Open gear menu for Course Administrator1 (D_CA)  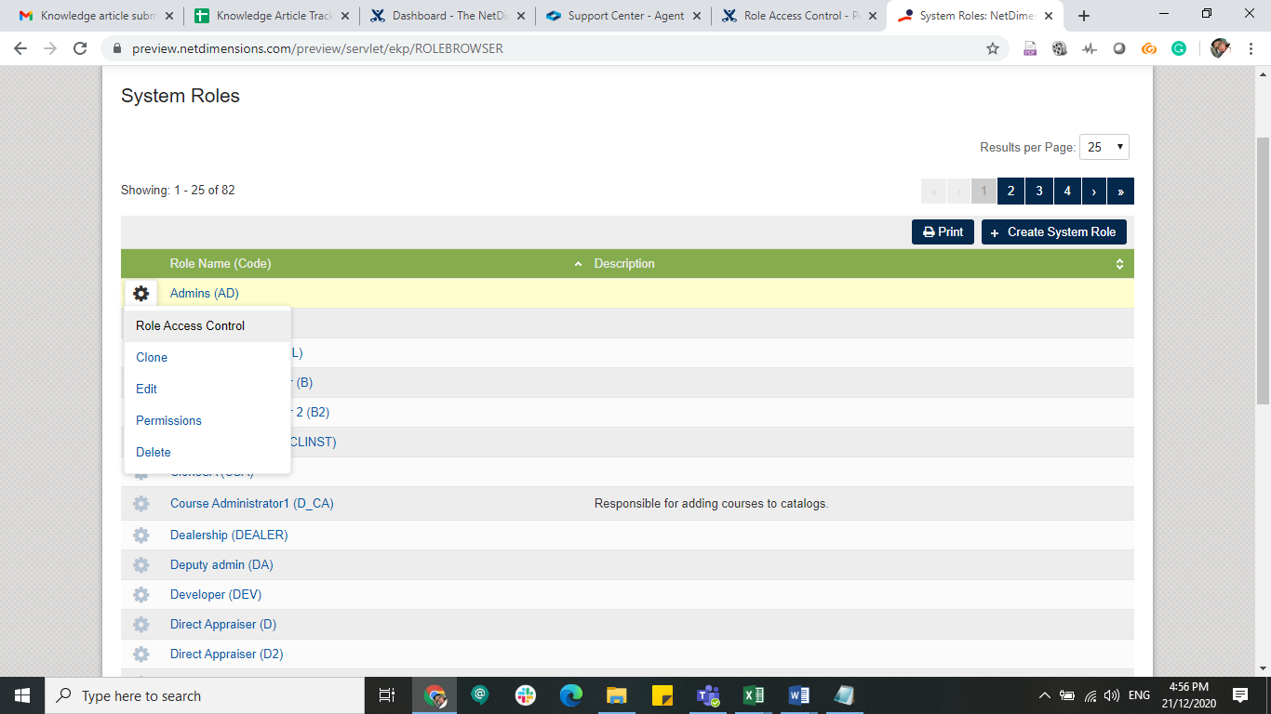(140, 504)
